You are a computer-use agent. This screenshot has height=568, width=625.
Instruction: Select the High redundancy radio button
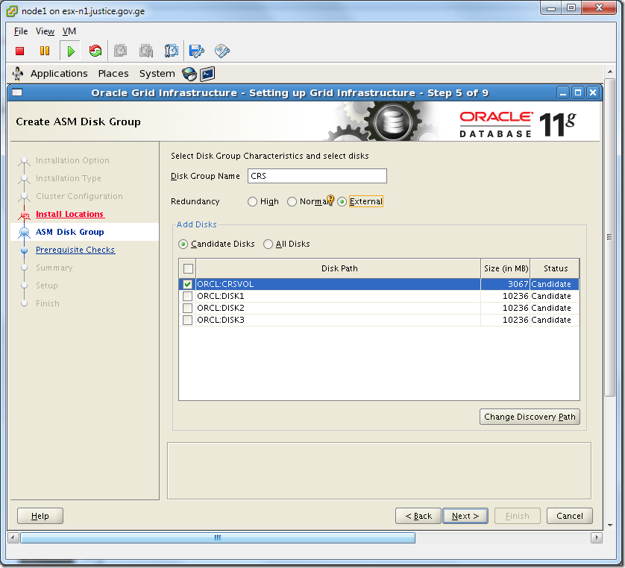point(252,201)
